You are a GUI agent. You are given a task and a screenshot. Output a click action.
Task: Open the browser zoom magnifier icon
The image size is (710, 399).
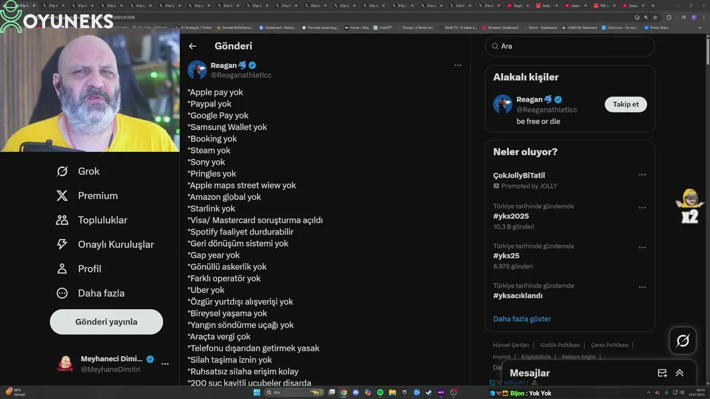(646, 17)
